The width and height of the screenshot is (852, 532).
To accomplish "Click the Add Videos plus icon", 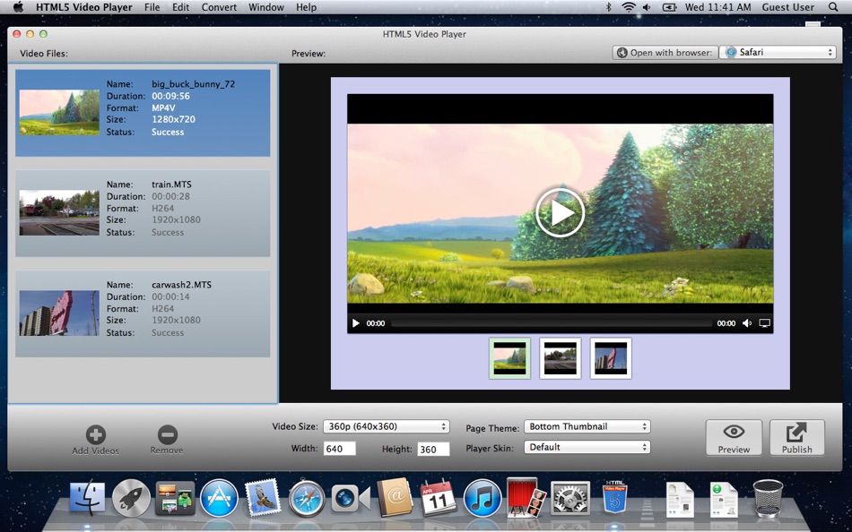I will 95,435.
